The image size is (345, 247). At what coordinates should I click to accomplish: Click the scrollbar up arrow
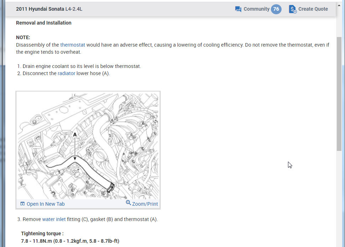[x=339, y=5]
